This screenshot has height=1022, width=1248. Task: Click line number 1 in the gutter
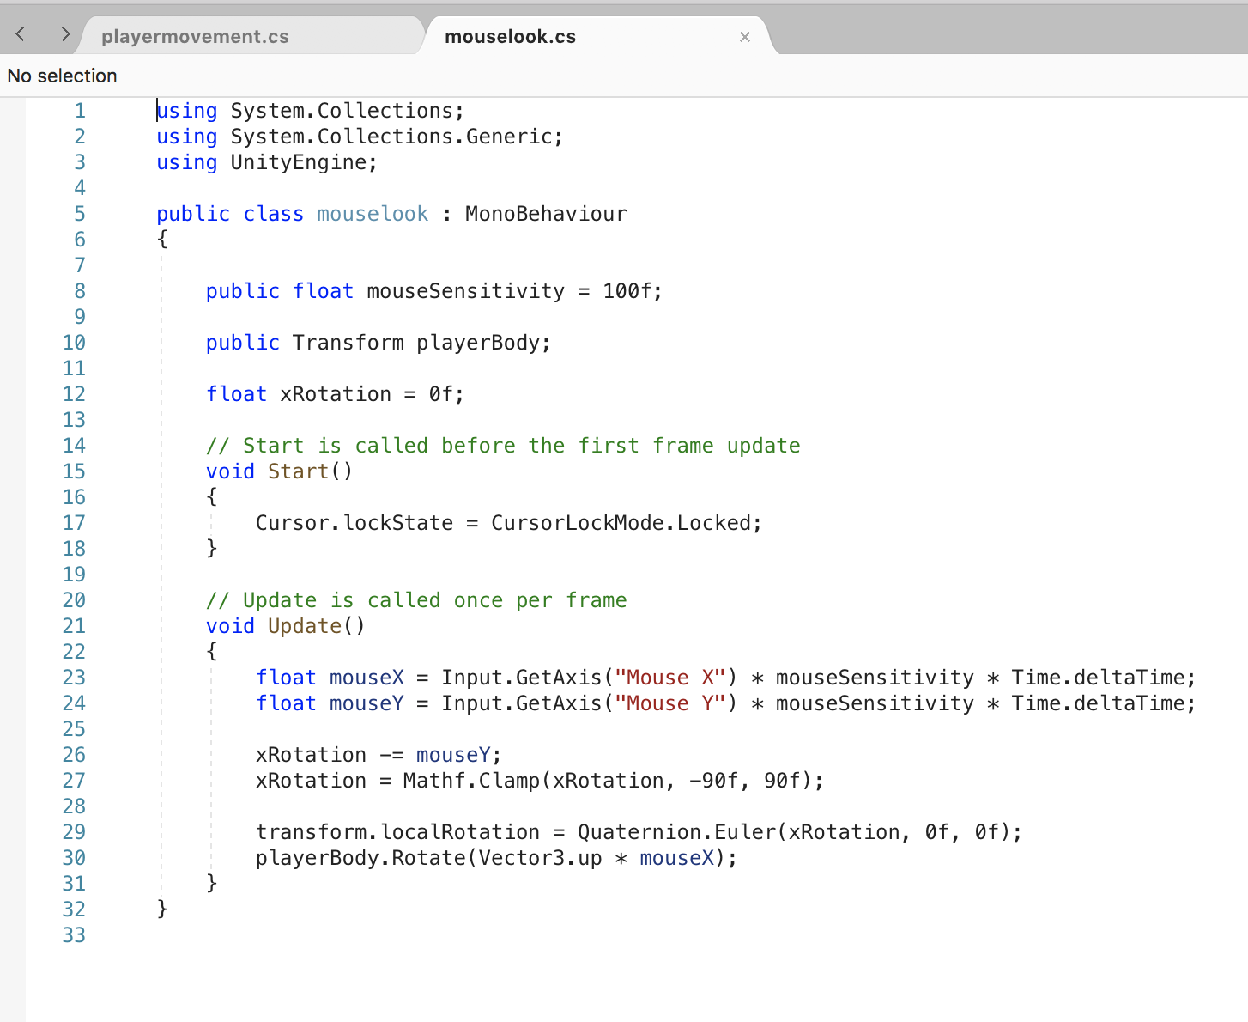80,111
